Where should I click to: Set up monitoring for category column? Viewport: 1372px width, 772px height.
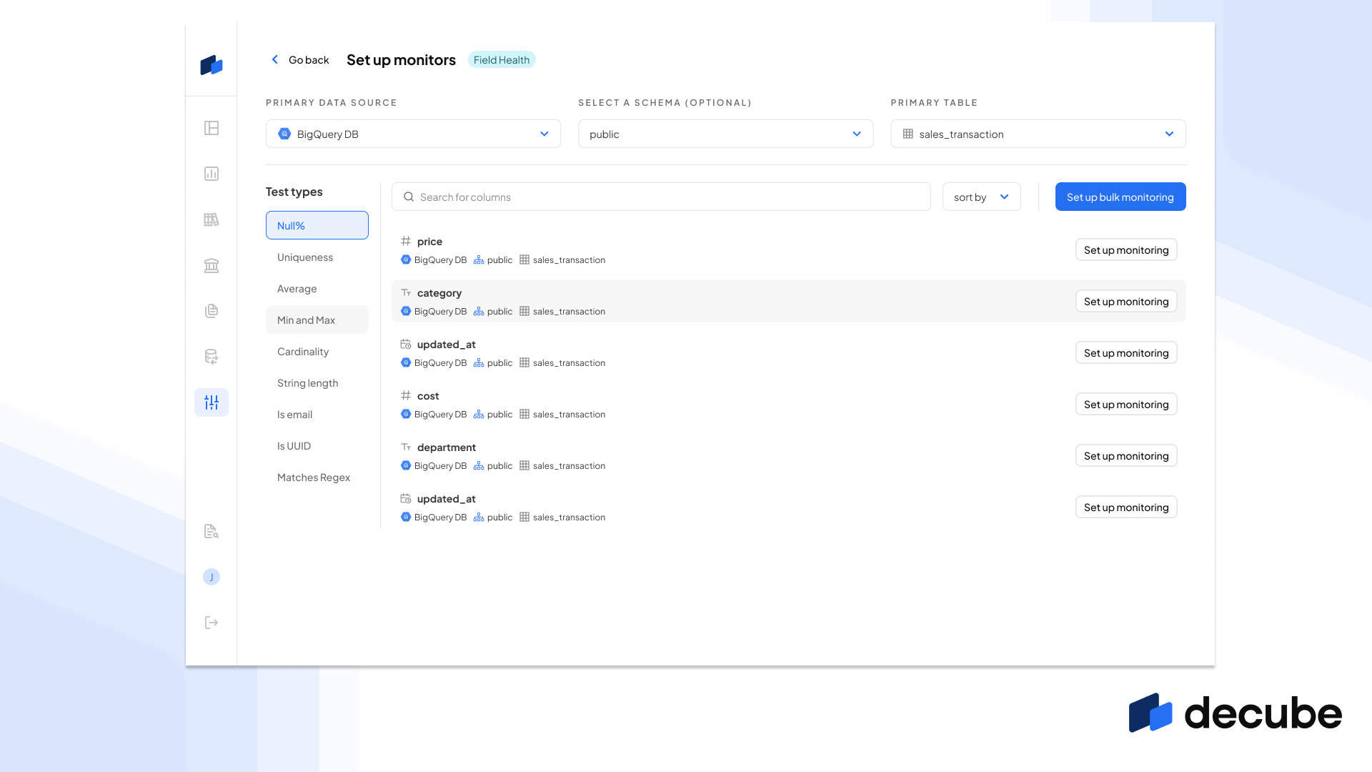click(x=1126, y=301)
